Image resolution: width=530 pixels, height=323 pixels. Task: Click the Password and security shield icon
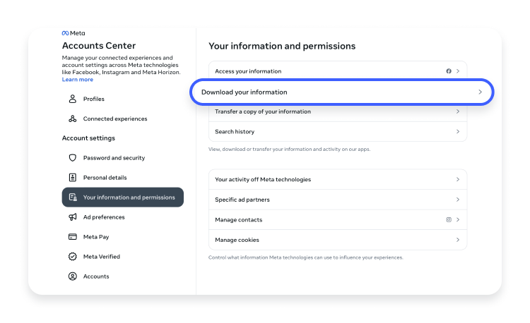coord(72,158)
